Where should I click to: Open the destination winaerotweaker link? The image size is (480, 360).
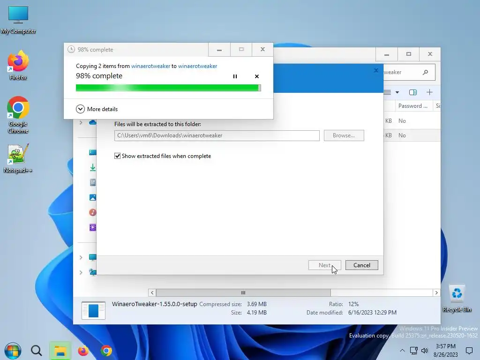pos(197,66)
